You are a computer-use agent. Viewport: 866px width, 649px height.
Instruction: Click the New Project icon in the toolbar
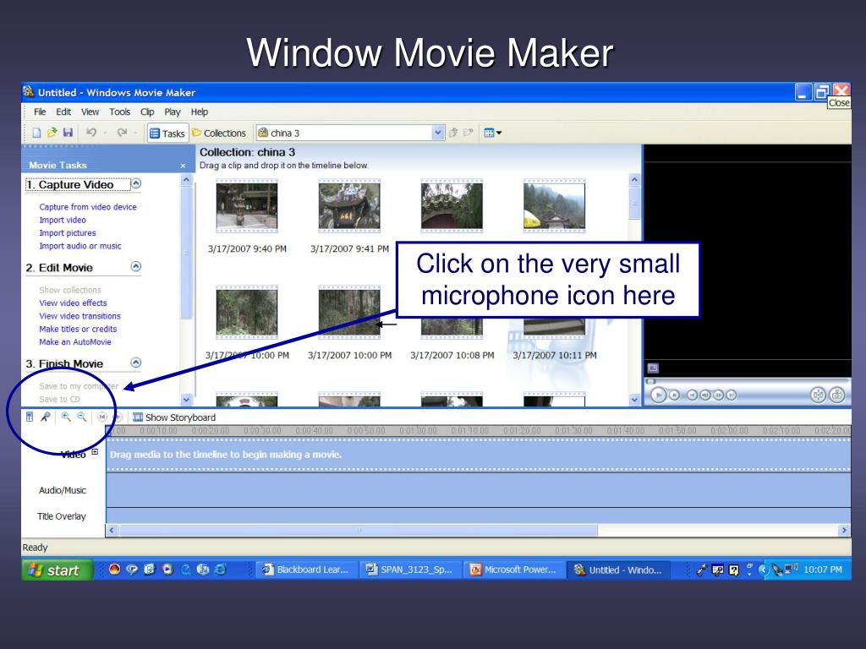coord(36,133)
